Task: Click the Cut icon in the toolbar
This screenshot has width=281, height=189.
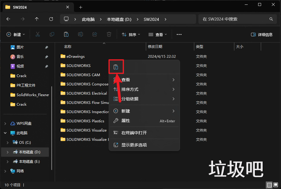Action: [x=37, y=34]
